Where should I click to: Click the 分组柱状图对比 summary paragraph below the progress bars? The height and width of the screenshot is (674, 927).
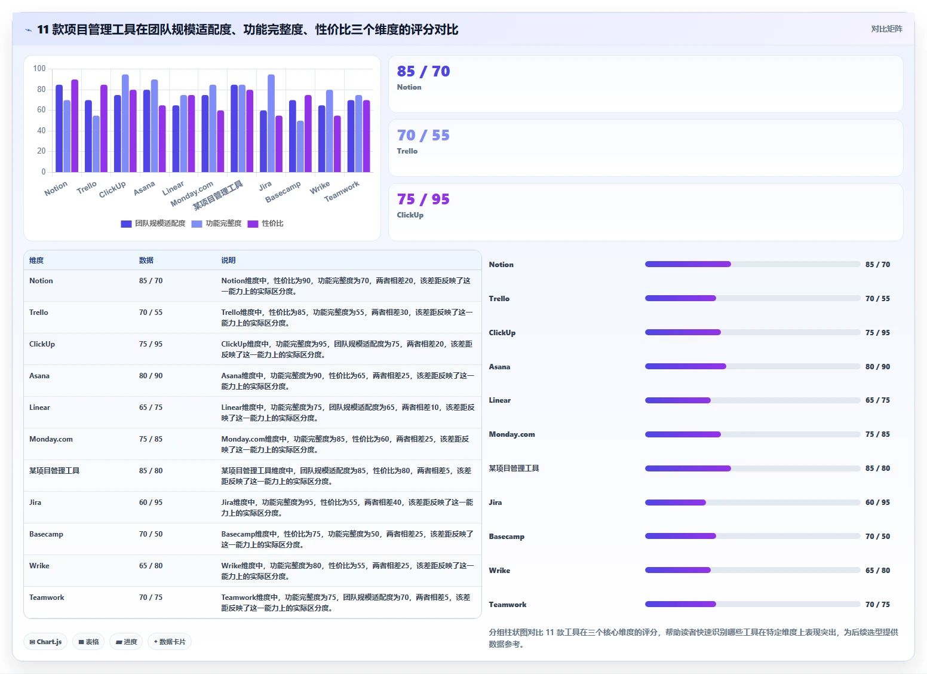[x=693, y=638]
